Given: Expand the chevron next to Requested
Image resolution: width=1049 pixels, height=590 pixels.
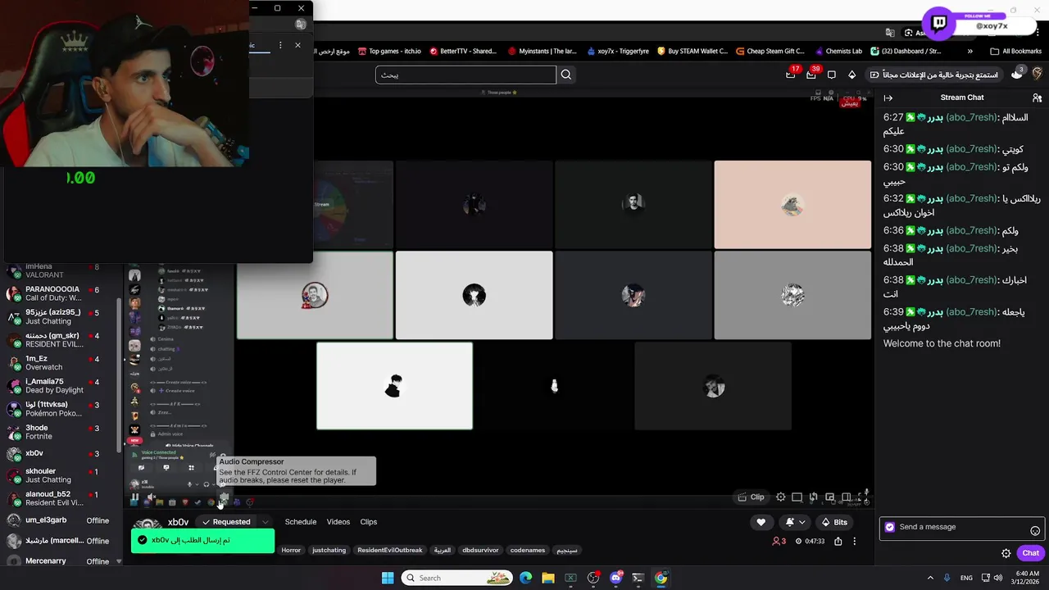Looking at the screenshot, I should click(x=265, y=522).
